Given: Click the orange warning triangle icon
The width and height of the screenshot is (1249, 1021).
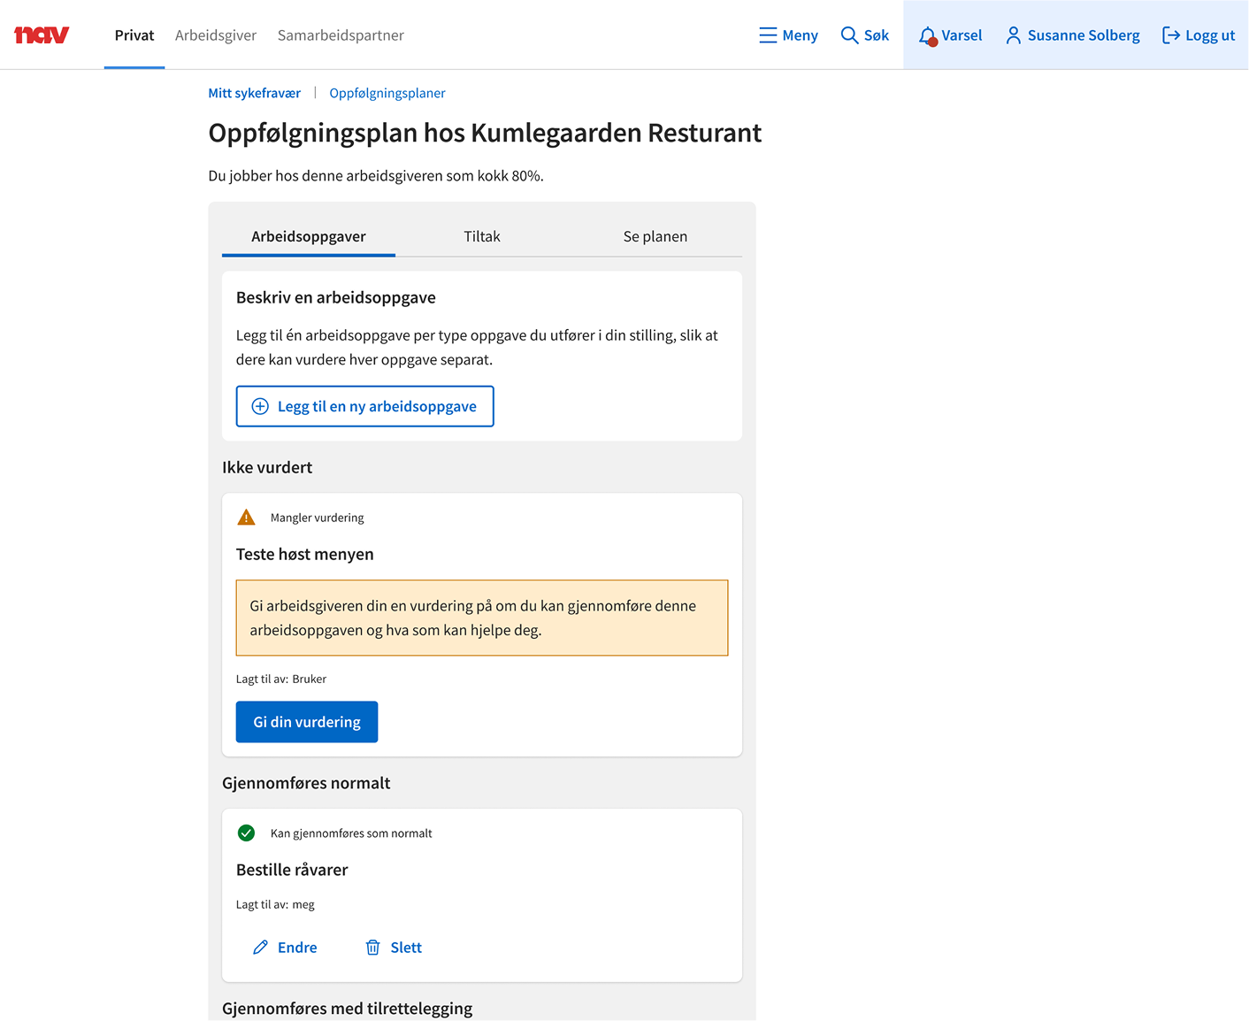Looking at the screenshot, I should coord(247,518).
